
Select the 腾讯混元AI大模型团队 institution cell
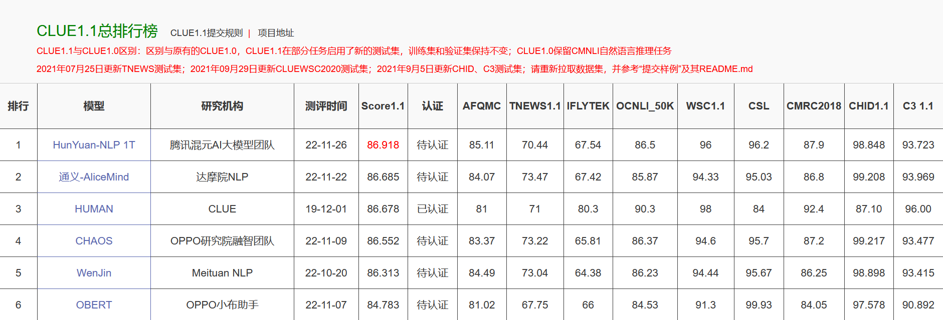[222, 145]
